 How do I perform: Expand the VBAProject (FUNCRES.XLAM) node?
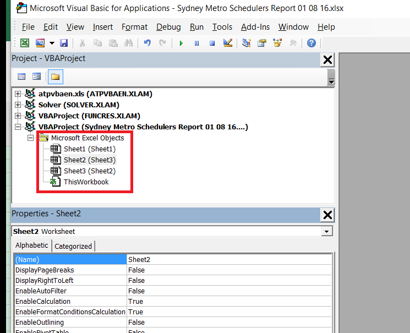18,116
